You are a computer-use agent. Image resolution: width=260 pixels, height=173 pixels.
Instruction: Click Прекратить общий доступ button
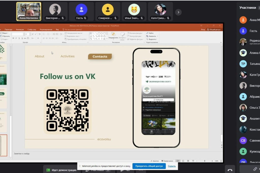(149, 166)
